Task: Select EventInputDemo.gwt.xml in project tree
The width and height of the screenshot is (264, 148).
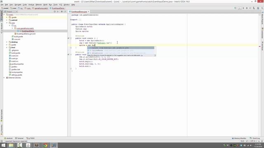Action: [26, 34]
